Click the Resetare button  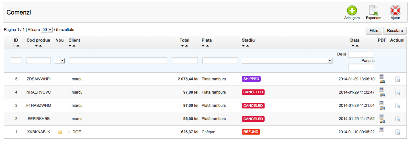(x=395, y=31)
